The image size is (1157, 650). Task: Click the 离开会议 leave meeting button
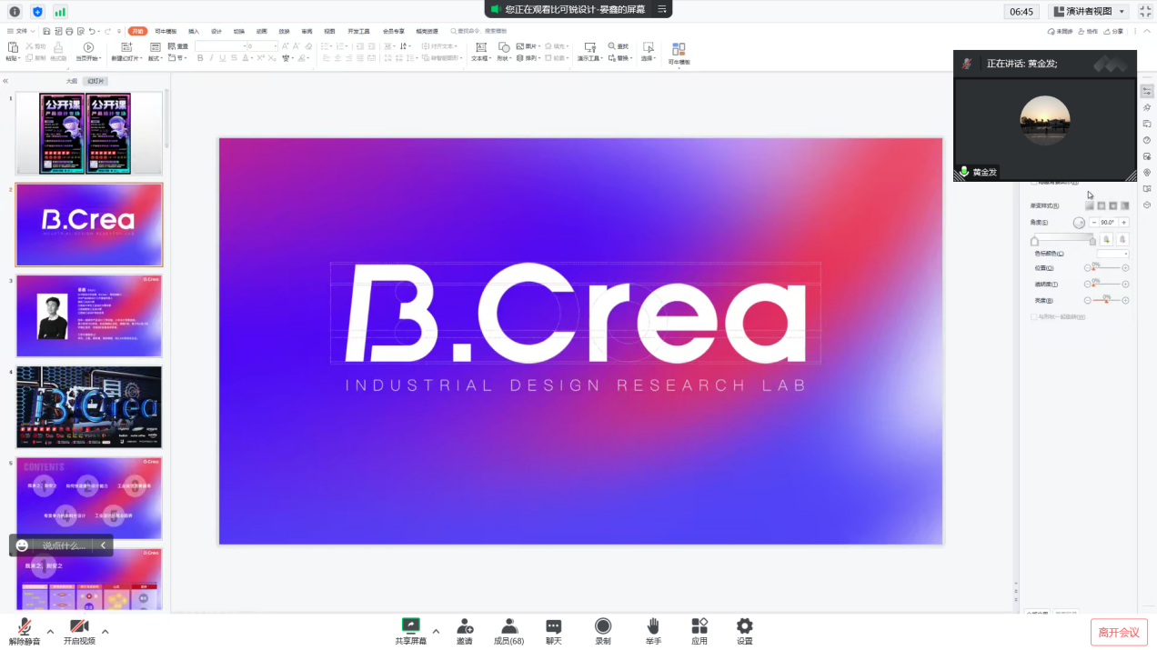(1118, 632)
